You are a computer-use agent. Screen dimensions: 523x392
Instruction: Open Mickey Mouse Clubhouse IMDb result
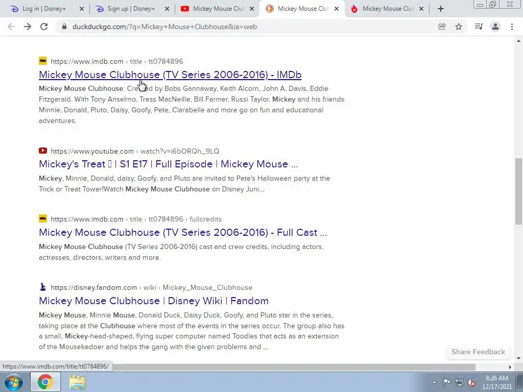(x=170, y=75)
